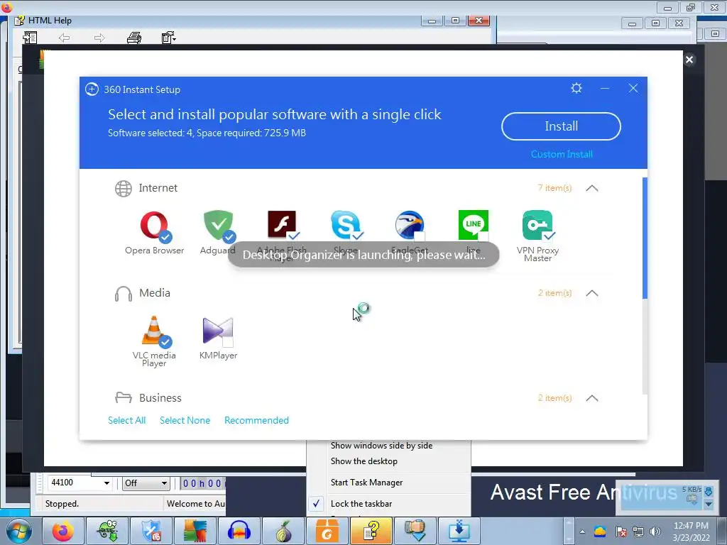Toggle the VPN Proxy Master checkbox
727x545 pixels.
tap(550, 236)
